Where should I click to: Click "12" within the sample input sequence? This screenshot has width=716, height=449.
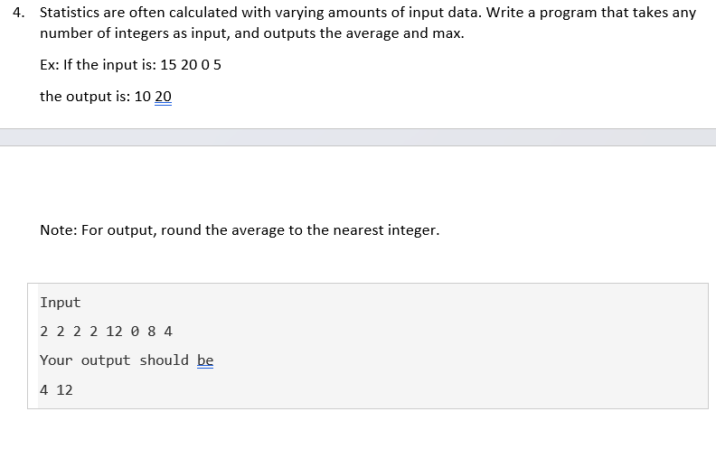coord(114,332)
